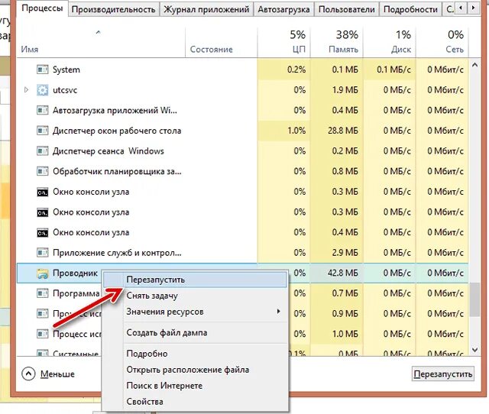The width and height of the screenshot is (489, 414).
Task: Select the Диспетчер сеанса Windows row
Action: click(x=243, y=151)
